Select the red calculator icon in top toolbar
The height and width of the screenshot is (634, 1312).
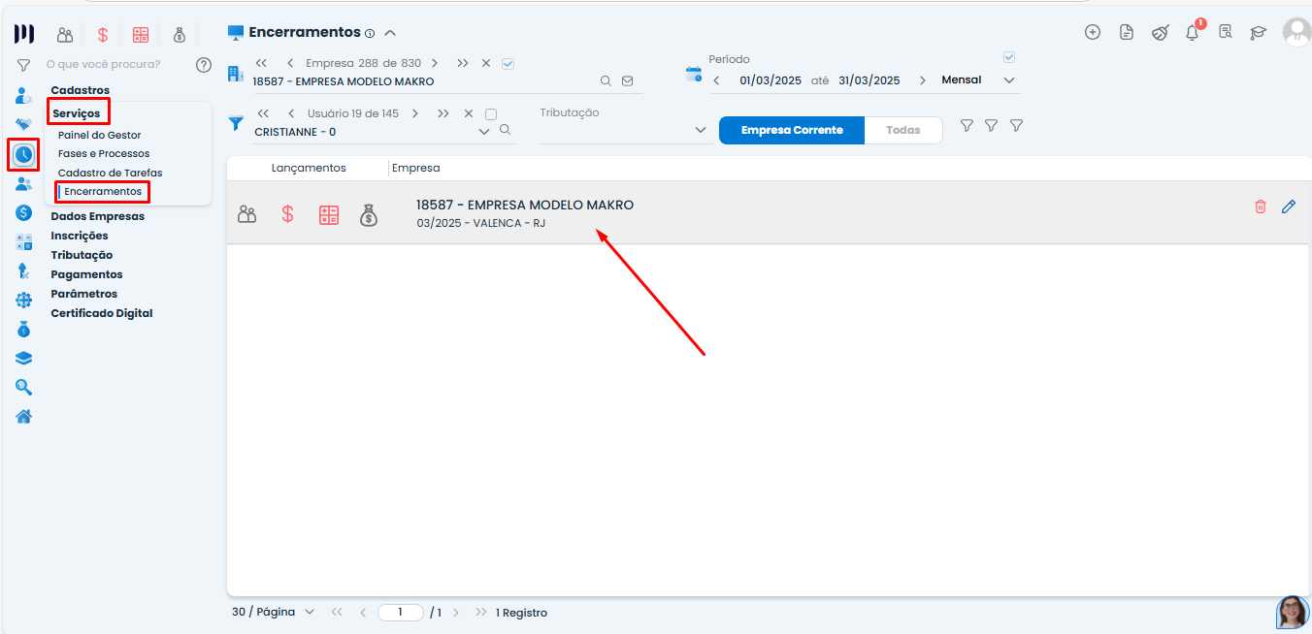tap(141, 33)
